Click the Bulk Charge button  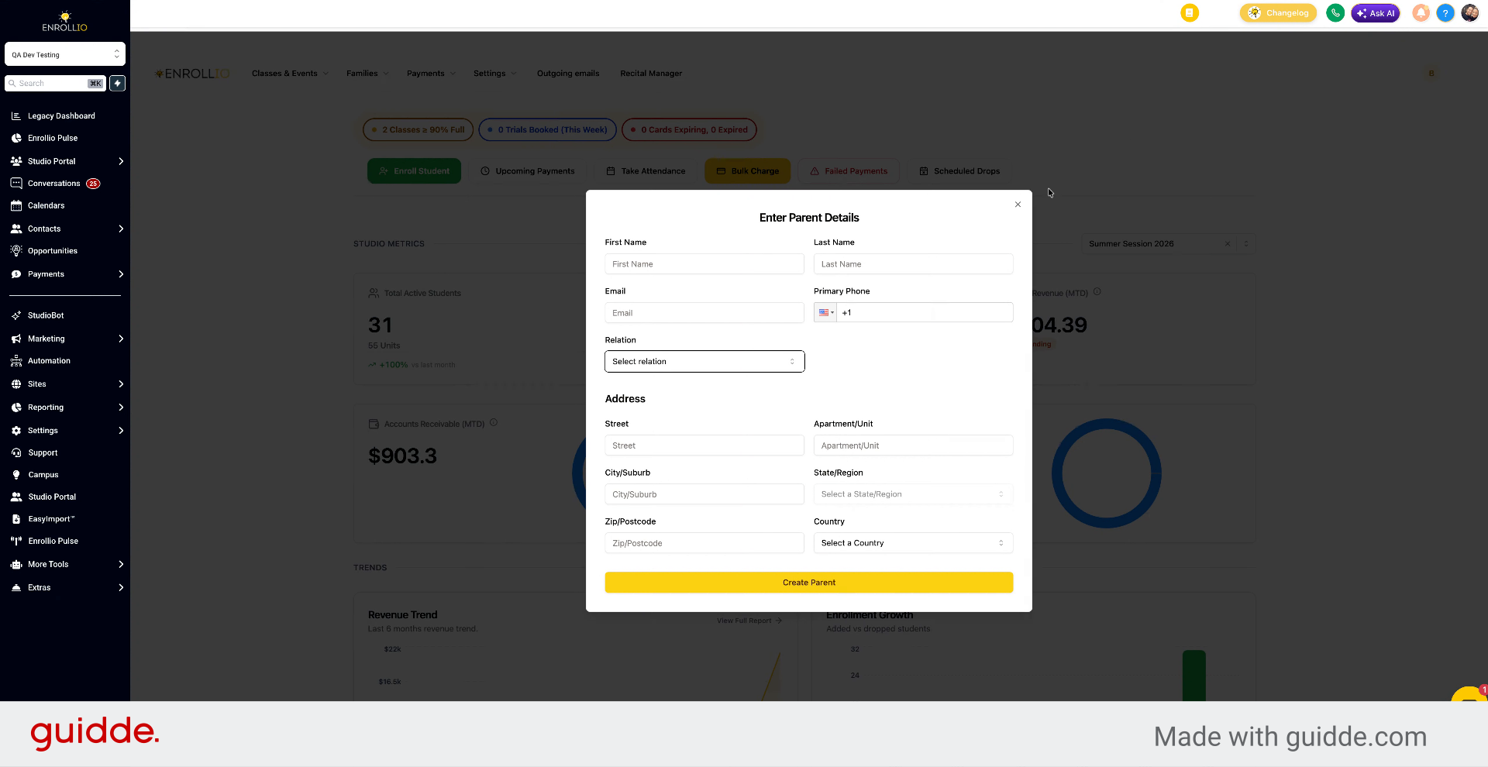tap(747, 171)
